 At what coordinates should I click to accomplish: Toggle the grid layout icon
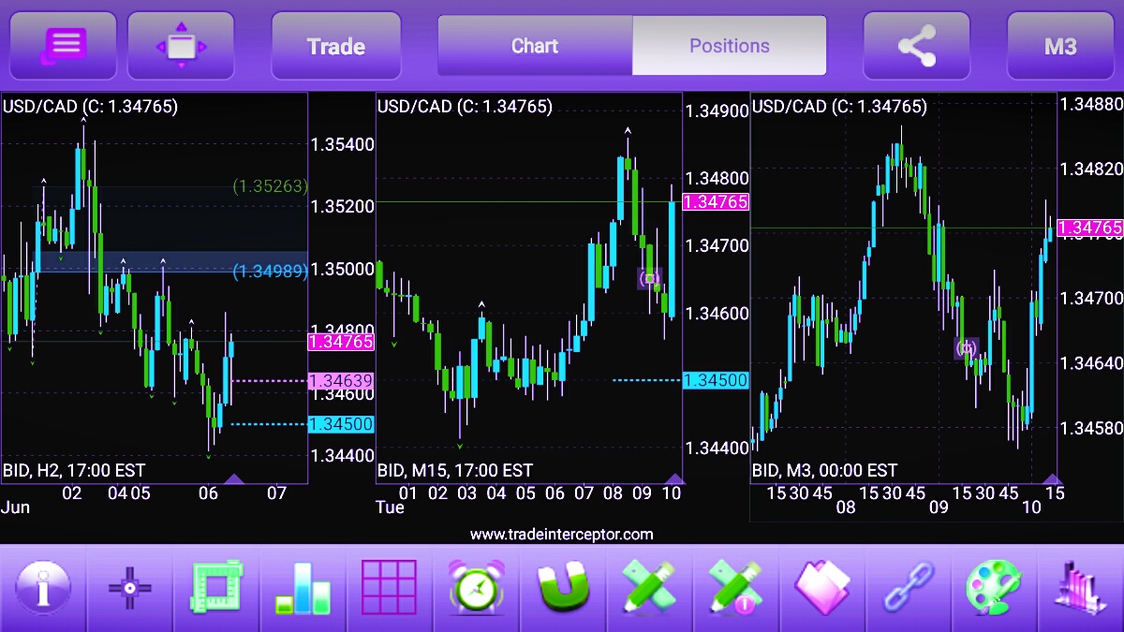[389, 588]
